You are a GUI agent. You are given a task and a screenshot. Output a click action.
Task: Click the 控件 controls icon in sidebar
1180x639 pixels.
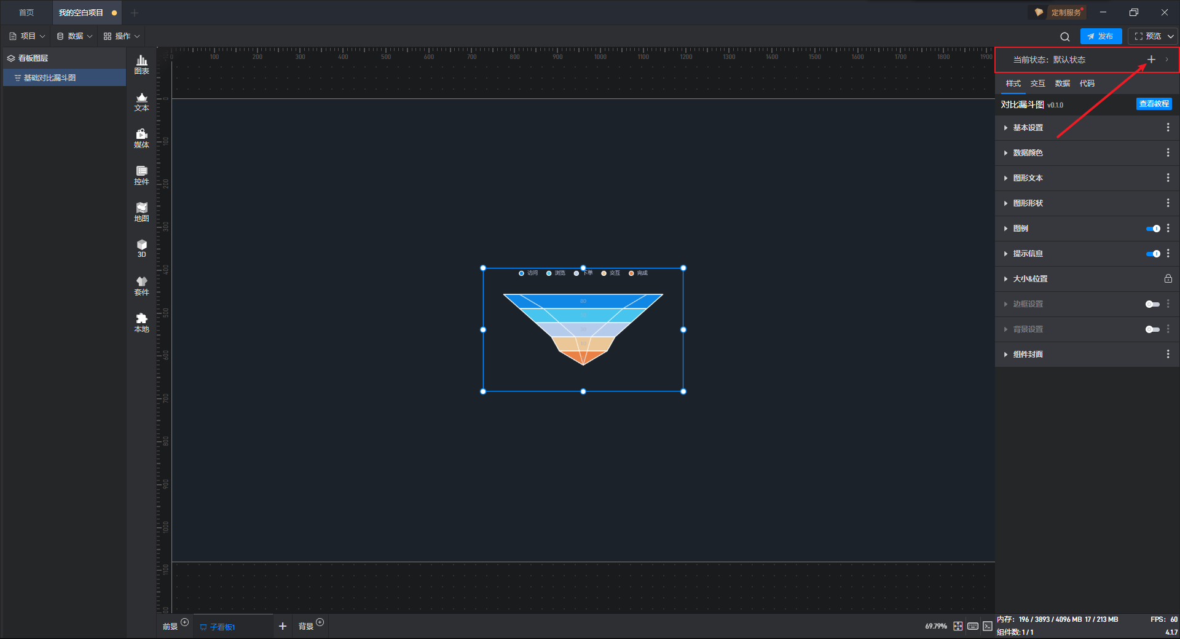tap(141, 175)
